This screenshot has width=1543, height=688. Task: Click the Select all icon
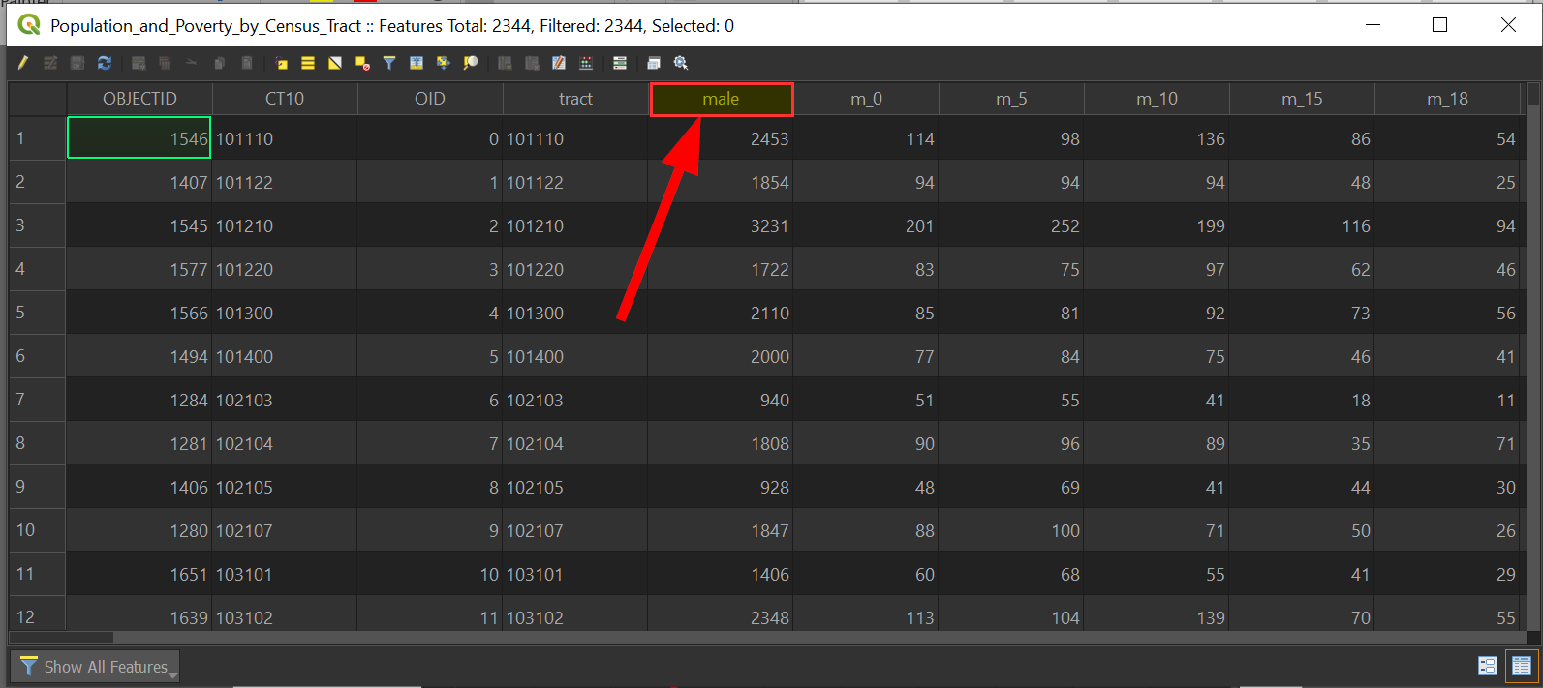308,63
